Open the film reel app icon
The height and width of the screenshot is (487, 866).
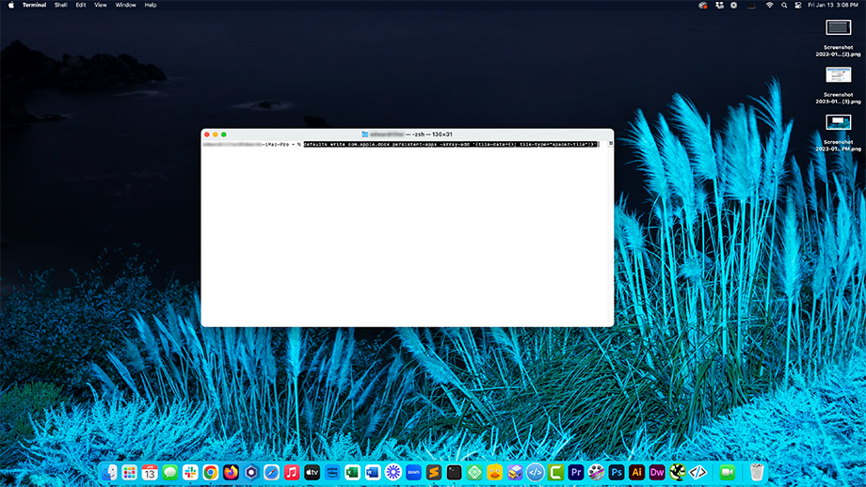tap(596, 472)
